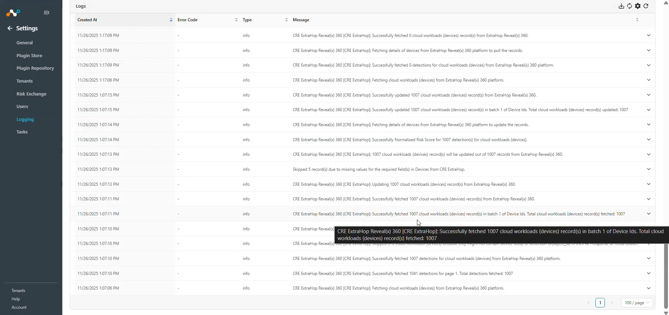Viewport: 669px width, 315px height.
Task: Expand the 'Updating 1007 cloud workloads' row
Action: point(649,184)
